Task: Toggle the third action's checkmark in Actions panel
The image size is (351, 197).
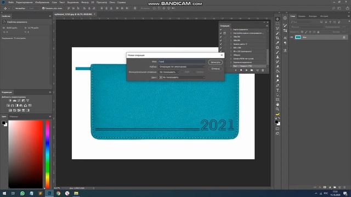Action: (220, 37)
